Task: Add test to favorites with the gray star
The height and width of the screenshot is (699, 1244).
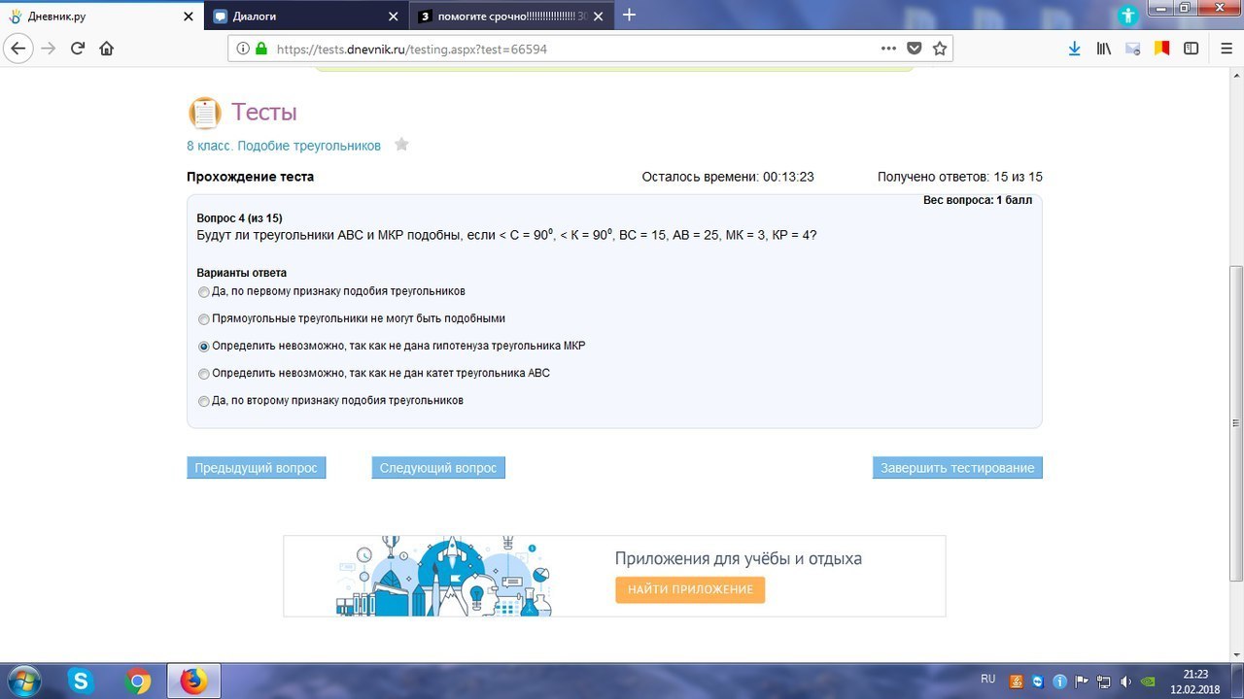Action: coord(401,145)
